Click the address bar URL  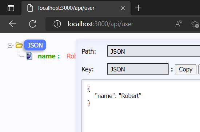coord(100,24)
